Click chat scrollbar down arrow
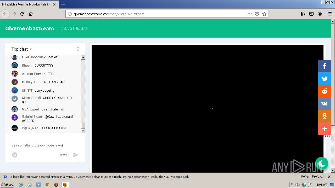The image size is (335, 188). pyautogui.click(x=83, y=131)
